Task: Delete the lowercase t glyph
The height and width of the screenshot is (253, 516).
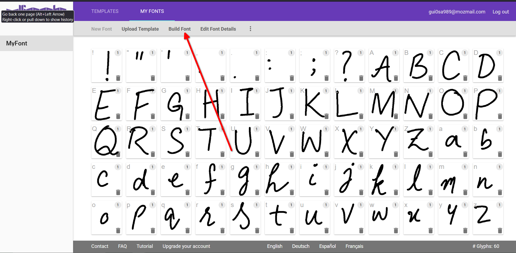Action: [x=292, y=231]
